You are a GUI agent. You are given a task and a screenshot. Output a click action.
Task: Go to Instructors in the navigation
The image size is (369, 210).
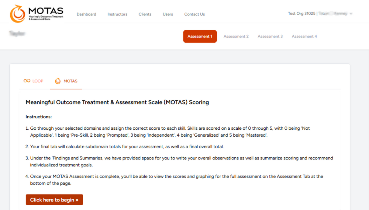pyautogui.click(x=117, y=14)
